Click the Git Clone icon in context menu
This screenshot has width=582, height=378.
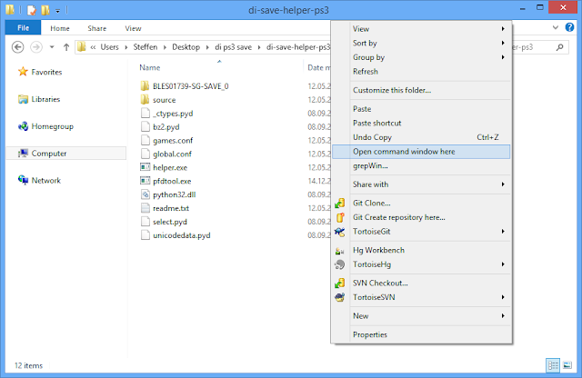[x=340, y=204]
